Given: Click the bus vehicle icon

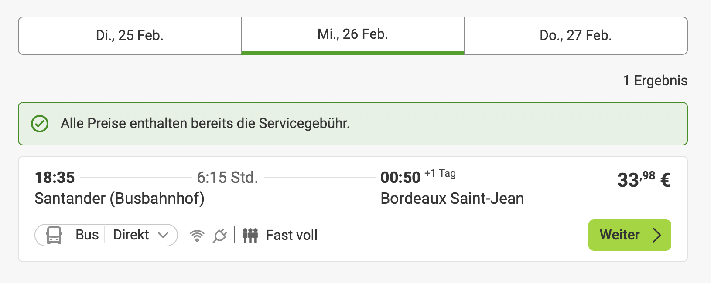Looking at the screenshot, I should click(54, 235).
